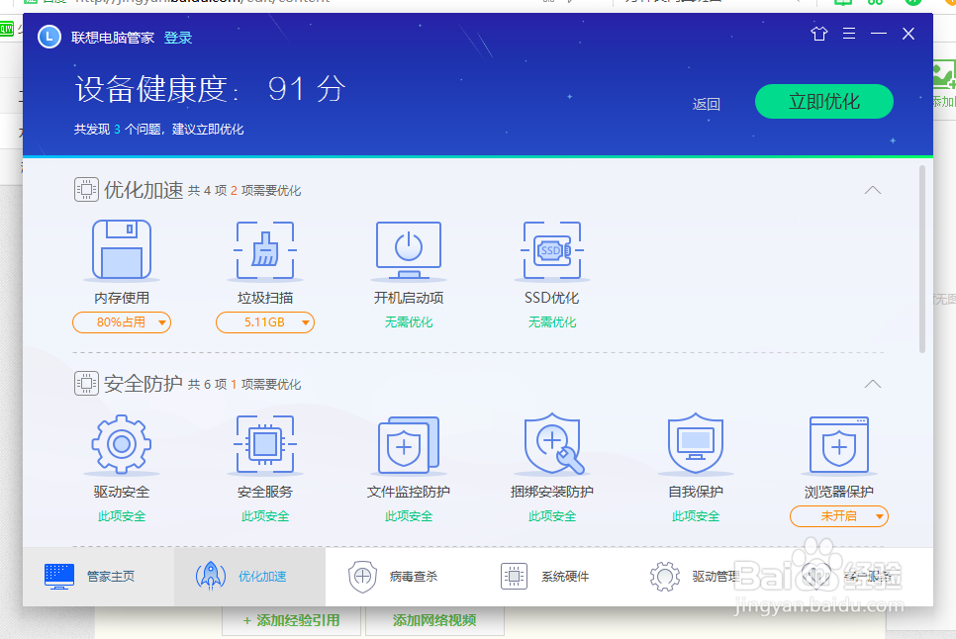Open the skin (shirt) icon in title bar
The image size is (956, 639).
click(819, 34)
